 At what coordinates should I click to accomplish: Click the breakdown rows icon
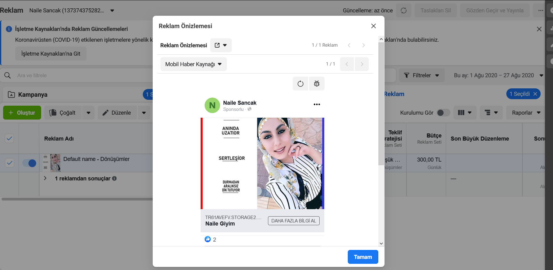tap(491, 113)
